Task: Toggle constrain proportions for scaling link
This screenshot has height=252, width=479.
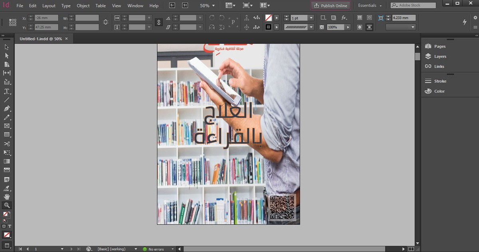Action: [159, 22]
